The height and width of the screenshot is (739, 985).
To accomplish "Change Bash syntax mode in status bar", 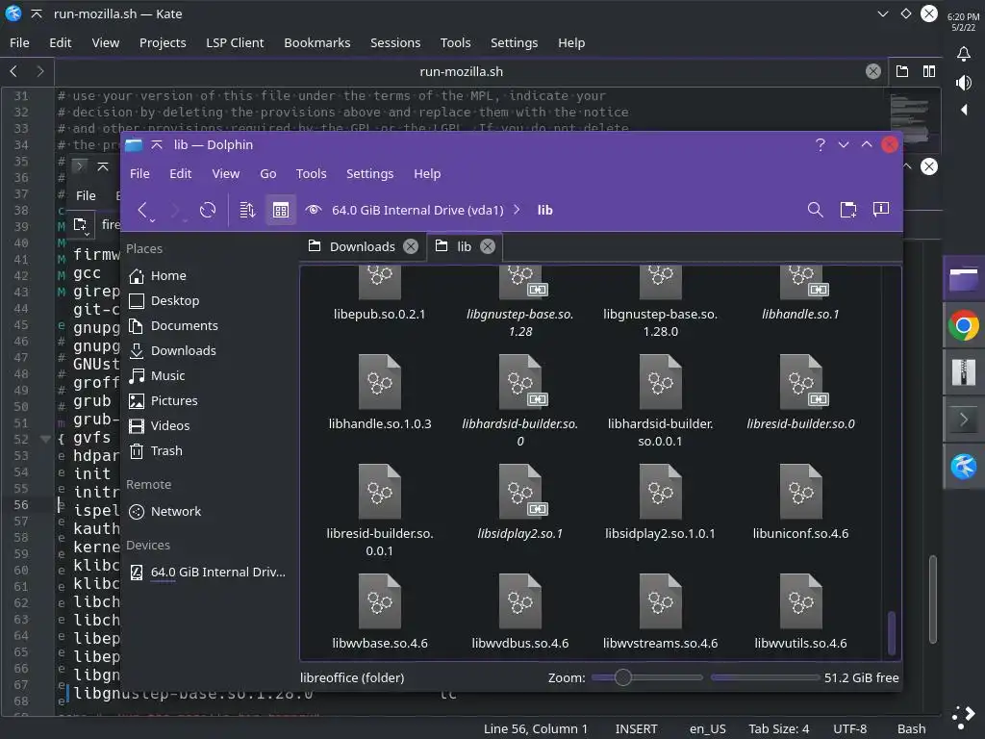I will tap(911, 729).
